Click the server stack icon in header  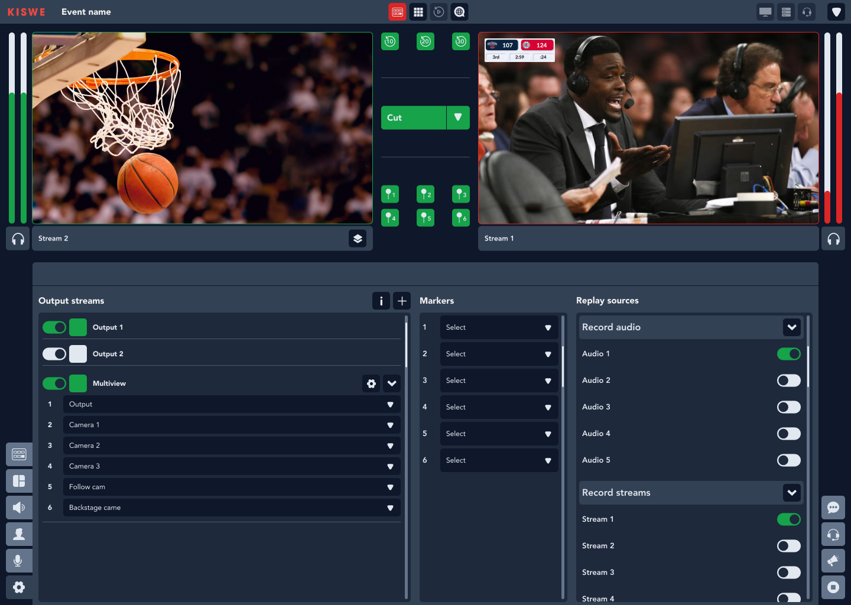786,12
